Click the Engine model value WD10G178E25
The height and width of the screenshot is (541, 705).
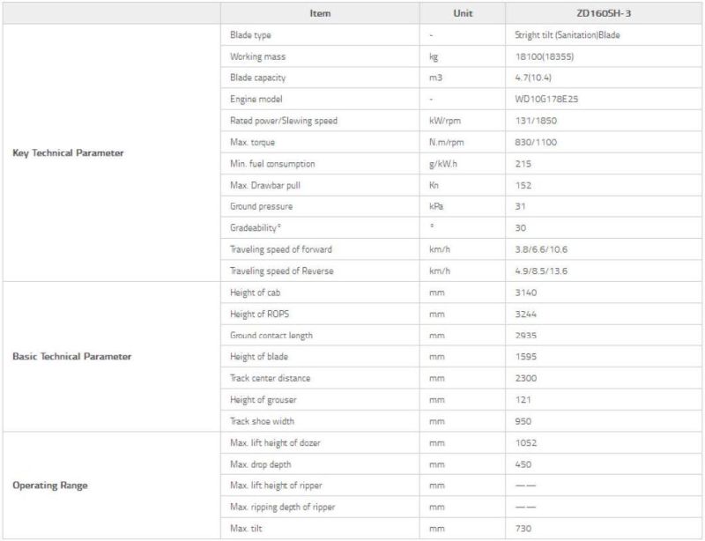click(x=546, y=100)
